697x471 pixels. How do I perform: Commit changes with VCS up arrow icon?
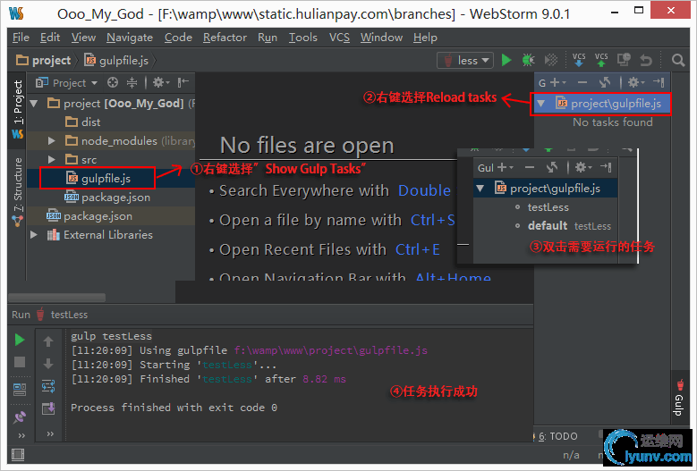[x=601, y=61]
